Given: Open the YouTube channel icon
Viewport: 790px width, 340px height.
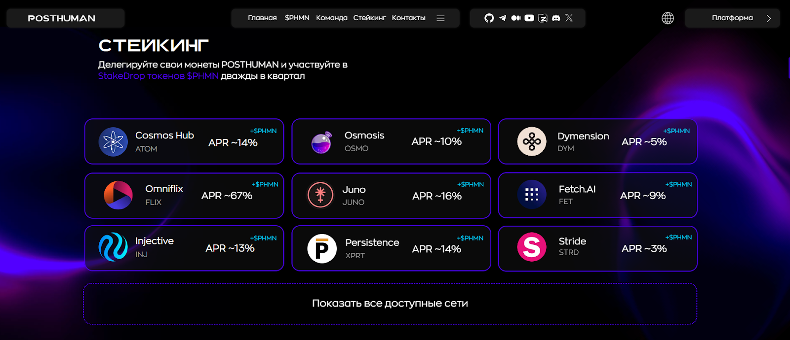Looking at the screenshot, I should point(529,18).
